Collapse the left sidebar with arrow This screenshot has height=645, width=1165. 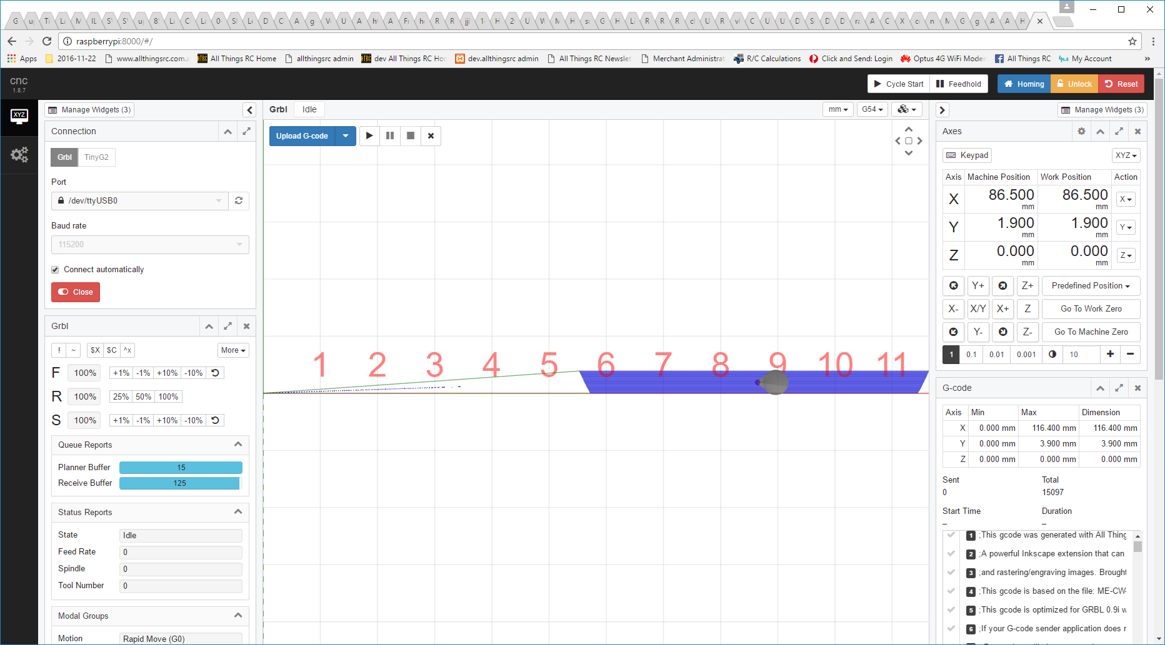pyautogui.click(x=249, y=110)
